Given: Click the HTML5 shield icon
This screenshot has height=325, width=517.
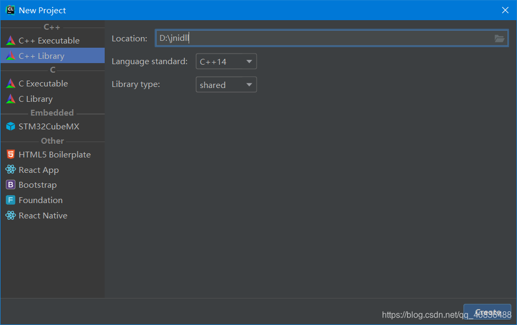Looking at the screenshot, I should 11,154.
